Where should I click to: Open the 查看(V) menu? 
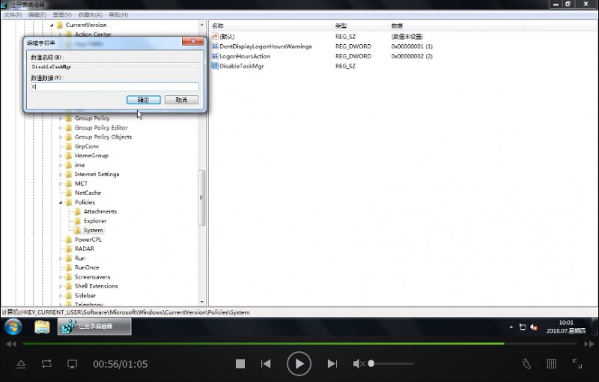point(62,14)
